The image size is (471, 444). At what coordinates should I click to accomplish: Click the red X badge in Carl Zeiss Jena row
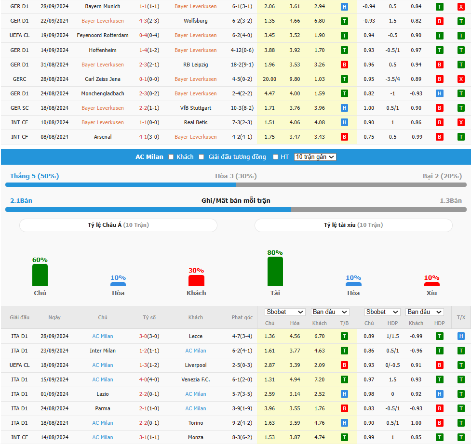pyautogui.click(x=461, y=79)
